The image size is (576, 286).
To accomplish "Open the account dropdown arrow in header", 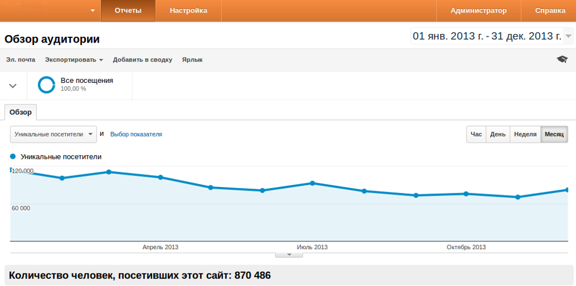I will point(93,10).
